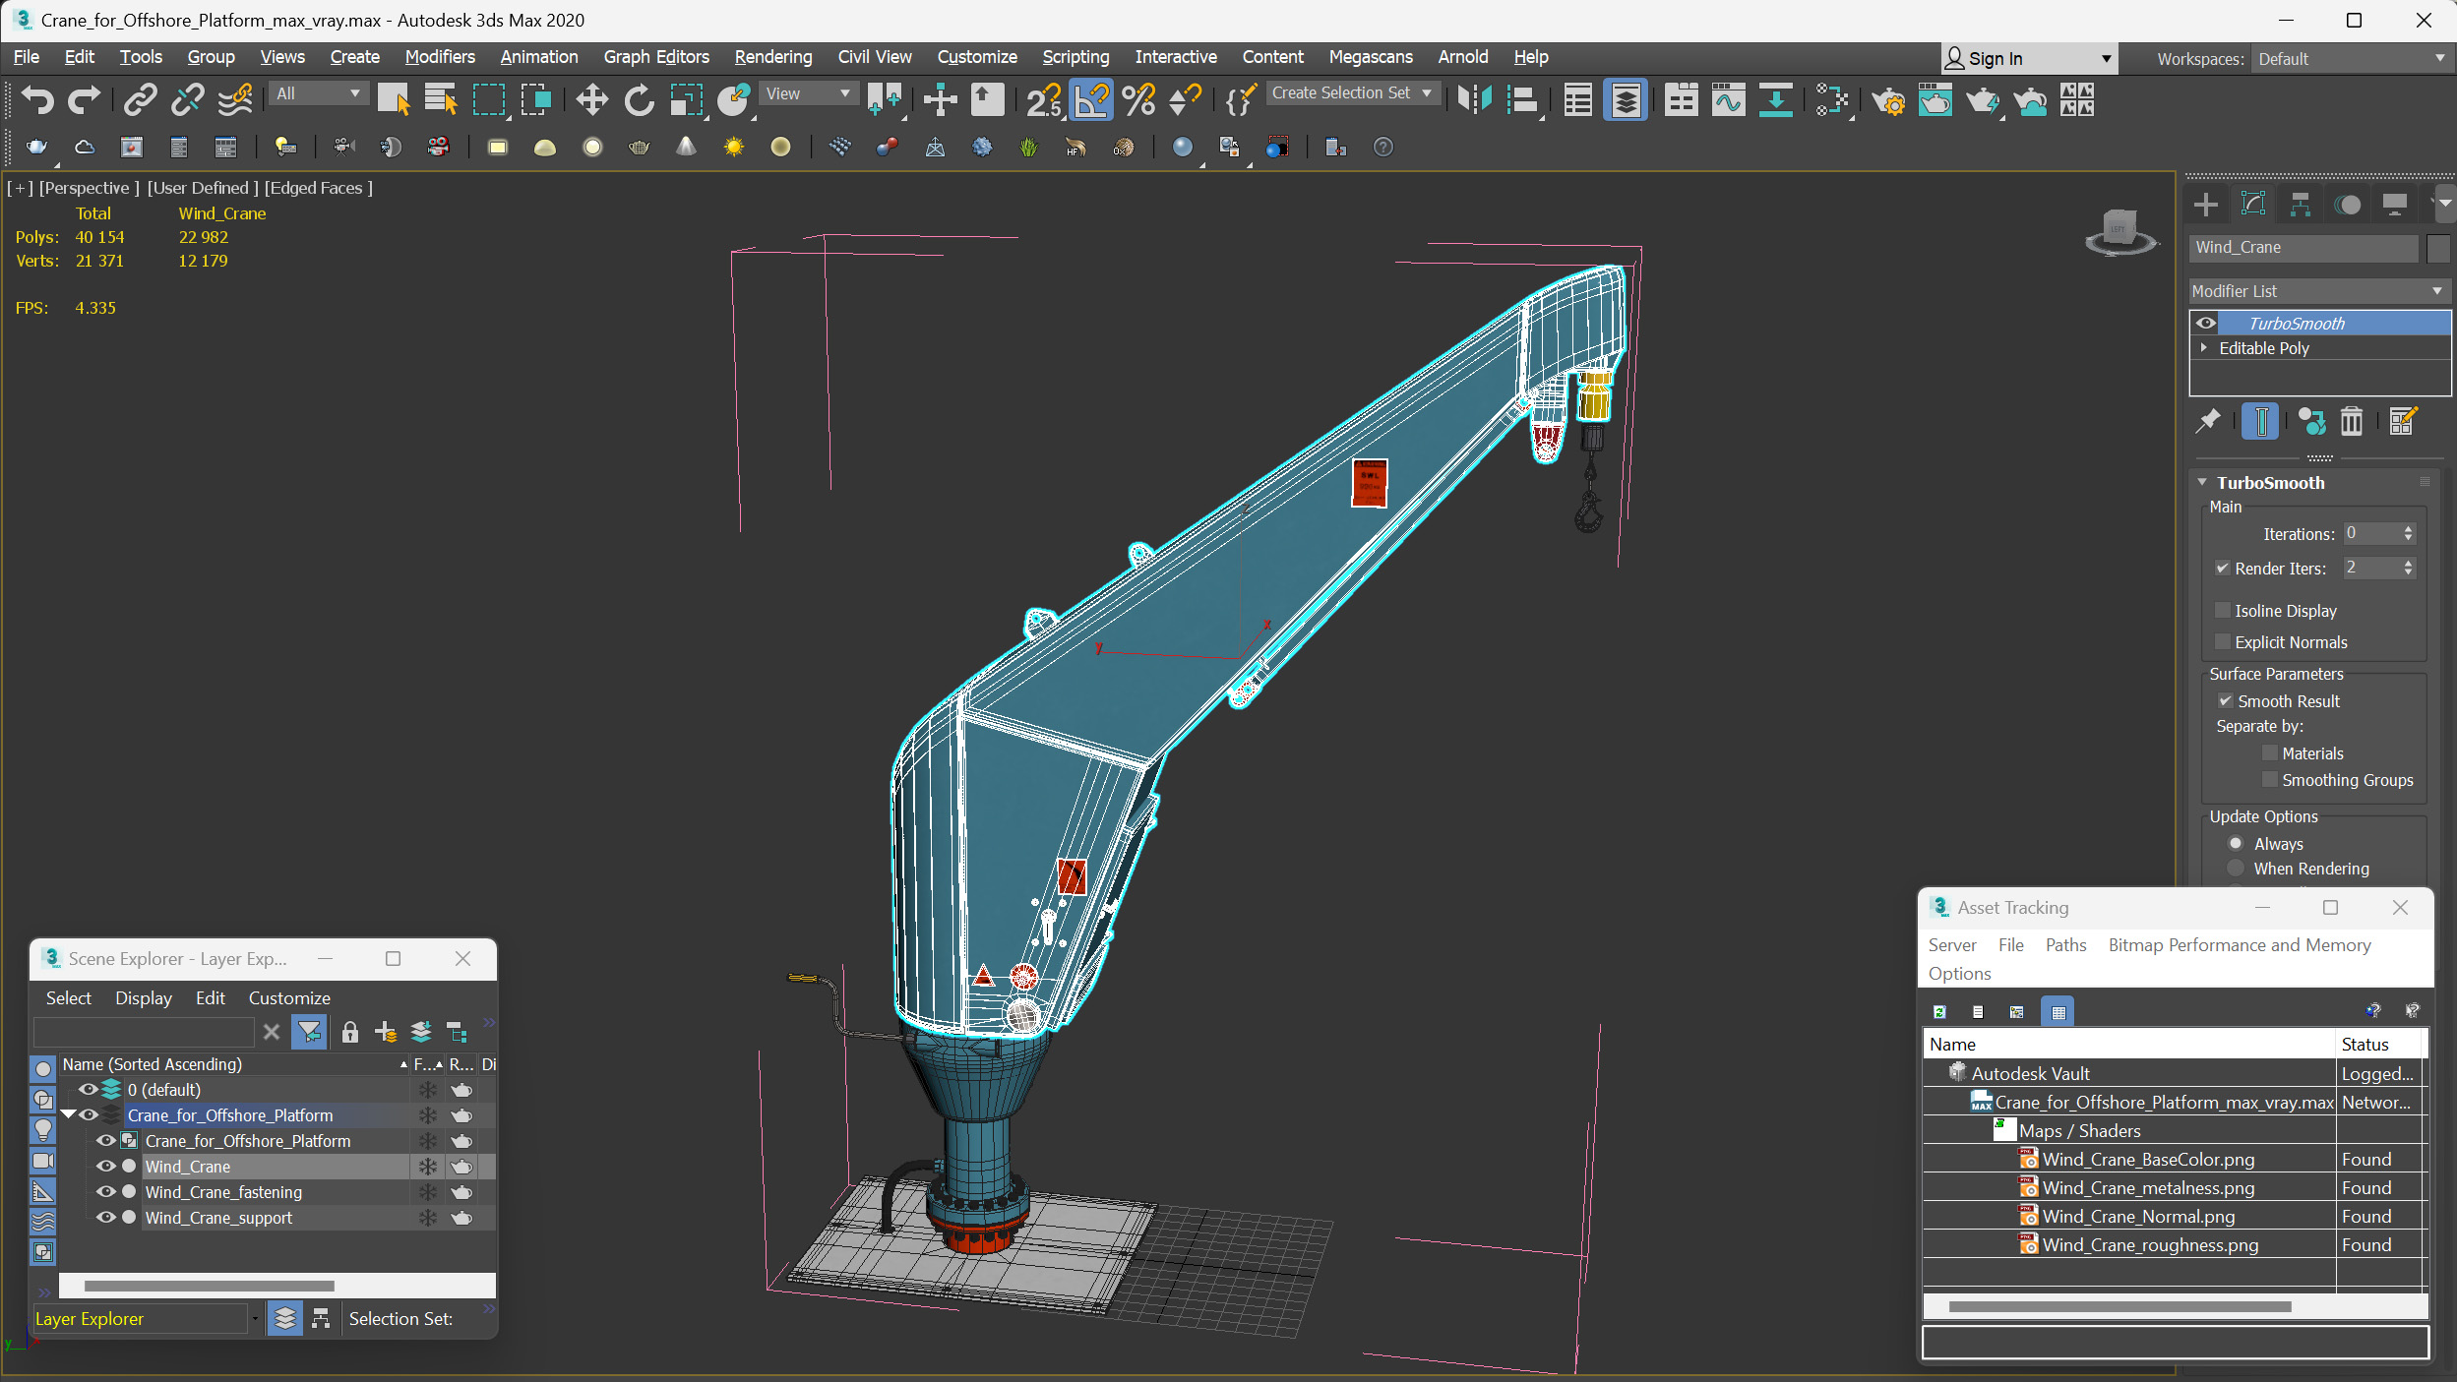The height and width of the screenshot is (1382, 2457).
Task: Toggle the Angle Snap tool
Action: (x=1090, y=99)
